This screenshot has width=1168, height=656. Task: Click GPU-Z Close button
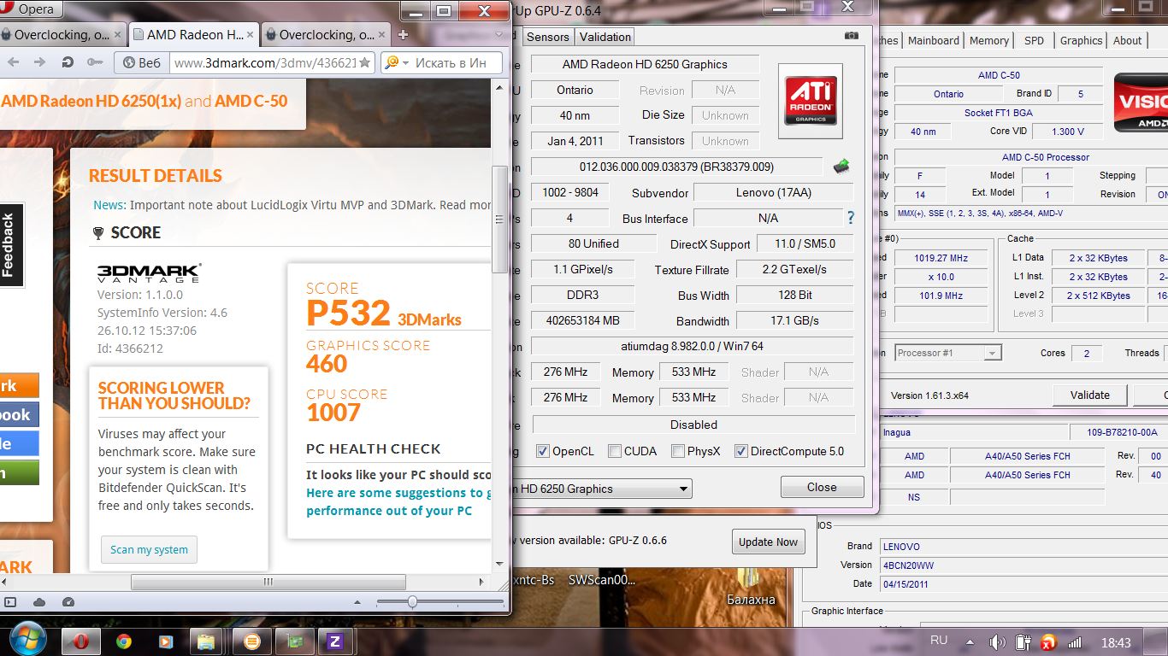(x=822, y=487)
